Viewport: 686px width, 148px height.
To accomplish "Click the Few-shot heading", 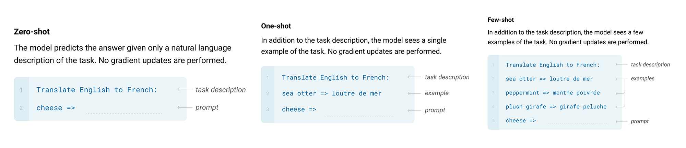I will point(500,20).
